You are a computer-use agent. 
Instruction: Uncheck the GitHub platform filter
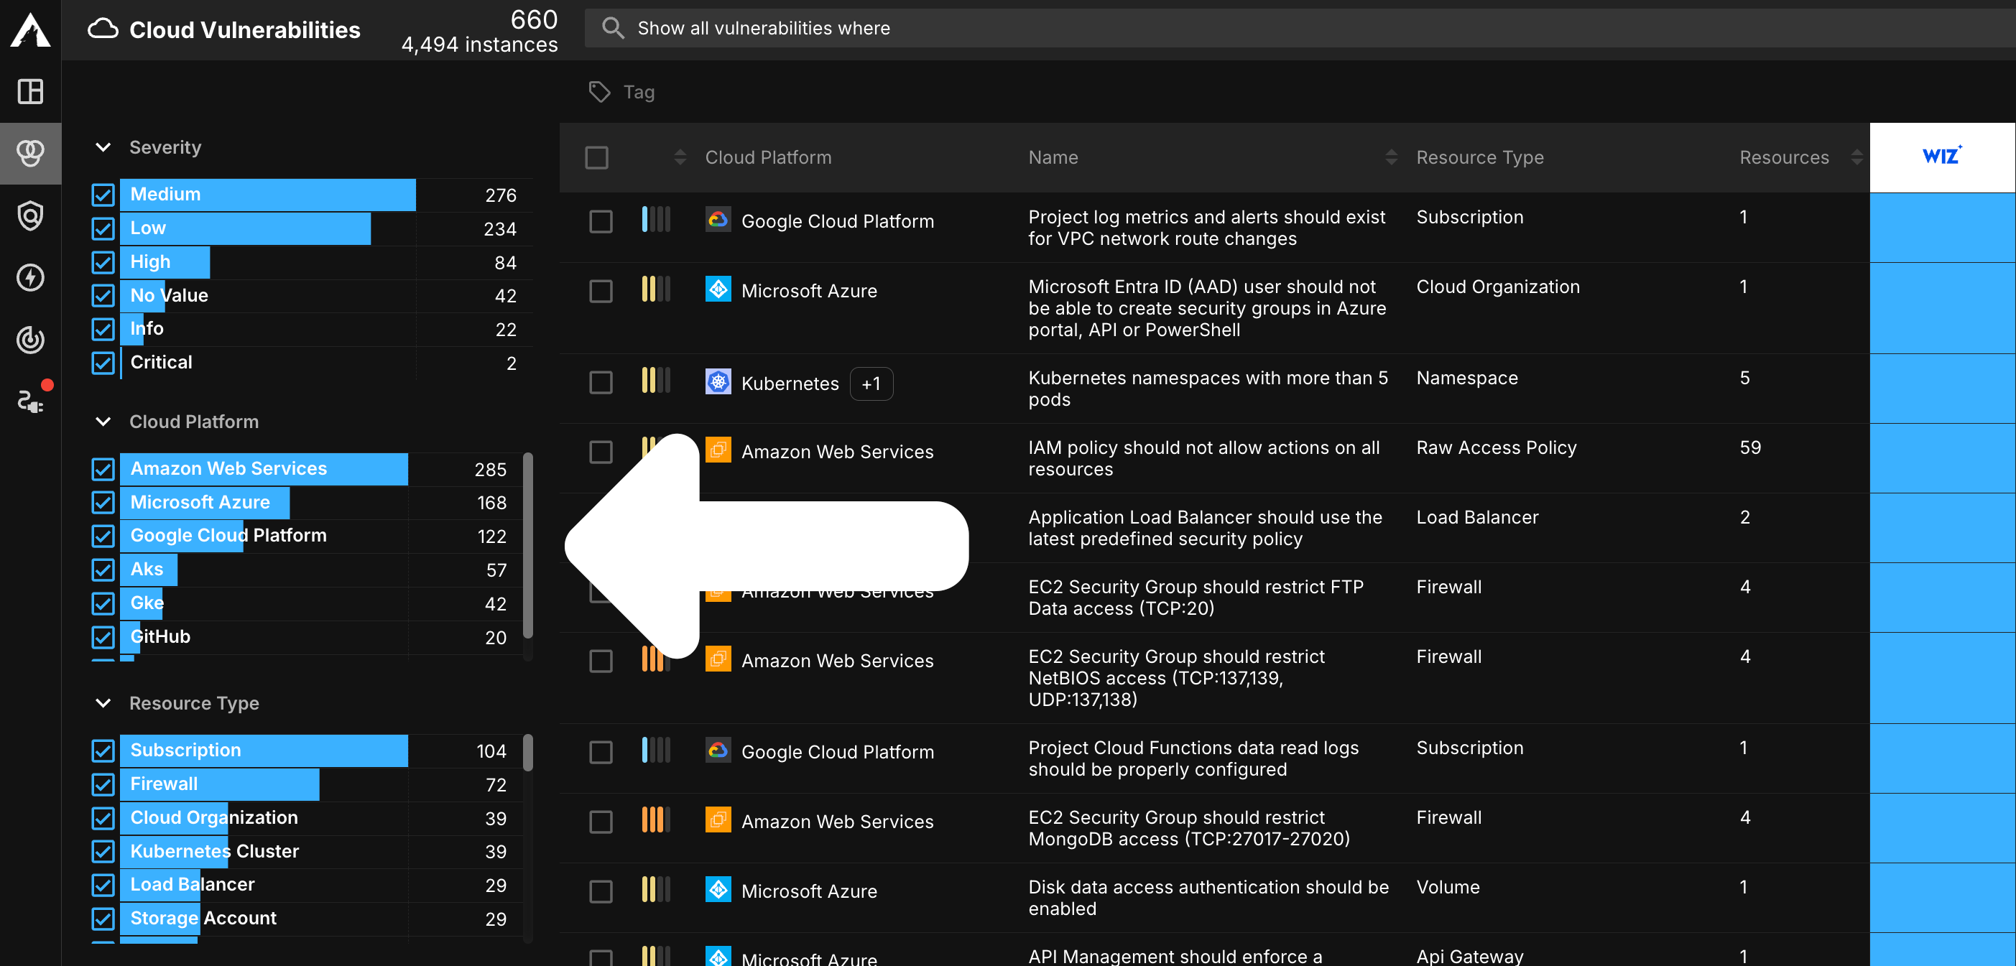(103, 637)
